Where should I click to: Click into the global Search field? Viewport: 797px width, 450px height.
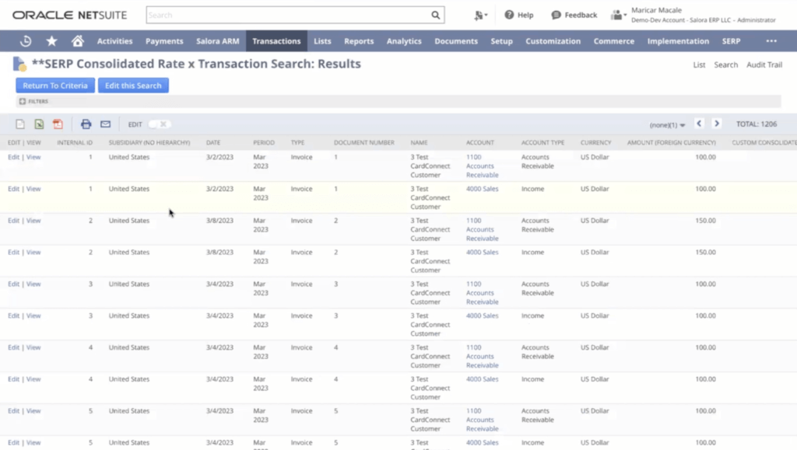[x=288, y=15]
